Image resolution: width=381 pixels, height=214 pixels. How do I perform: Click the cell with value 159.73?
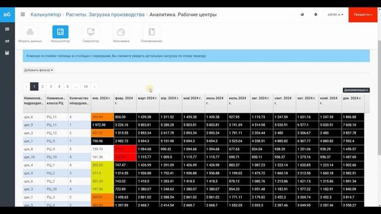(x=102, y=149)
